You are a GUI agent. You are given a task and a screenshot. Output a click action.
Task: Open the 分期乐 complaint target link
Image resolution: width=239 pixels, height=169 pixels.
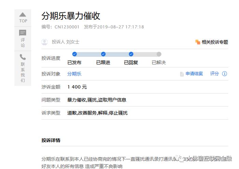point(74,74)
